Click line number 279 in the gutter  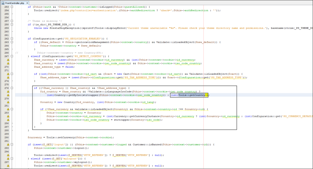[x=7, y=99]
